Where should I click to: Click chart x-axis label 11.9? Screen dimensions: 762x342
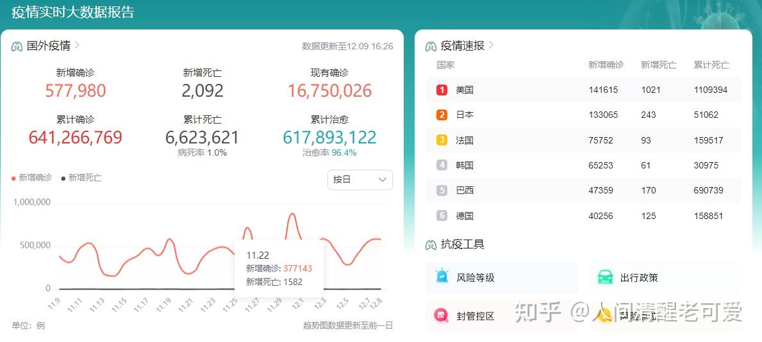(x=53, y=304)
